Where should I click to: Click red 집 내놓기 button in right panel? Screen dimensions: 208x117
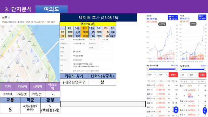(202, 75)
